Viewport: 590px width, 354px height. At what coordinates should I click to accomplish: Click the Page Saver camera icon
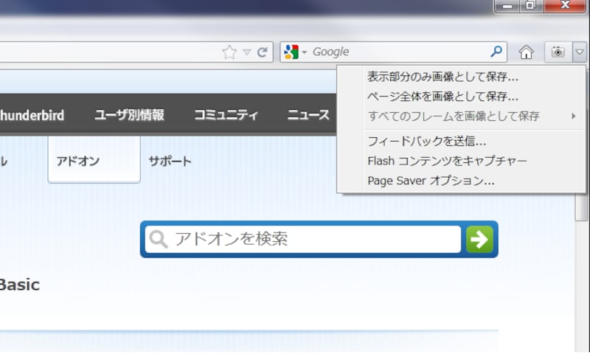pos(558,52)
